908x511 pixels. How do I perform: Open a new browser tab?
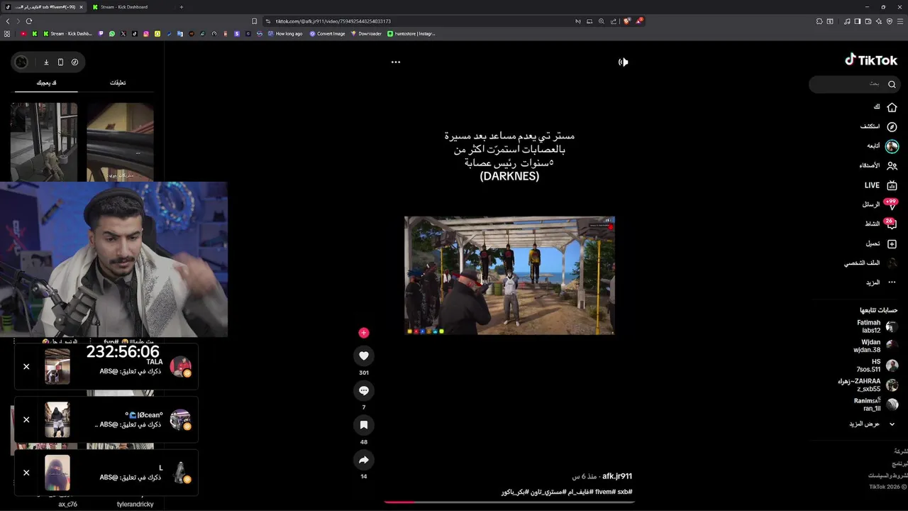182,7
